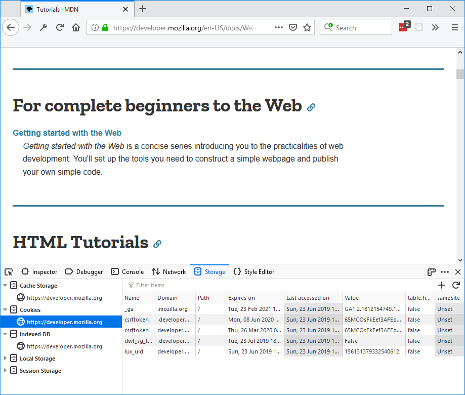This screenshot has height=395, width=465.
Task: Navigate back to the previous page
Action: (11, 27)
